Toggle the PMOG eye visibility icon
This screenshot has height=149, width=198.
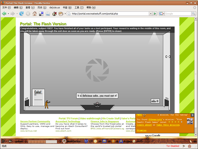pyautogui.click(x=10, y=141)
